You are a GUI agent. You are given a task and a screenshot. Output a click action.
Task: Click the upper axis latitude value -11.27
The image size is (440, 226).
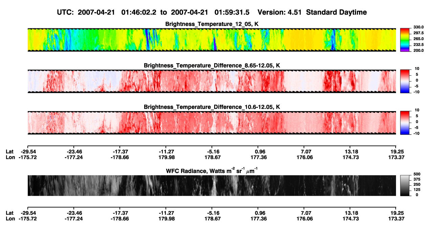coord(166,151)
